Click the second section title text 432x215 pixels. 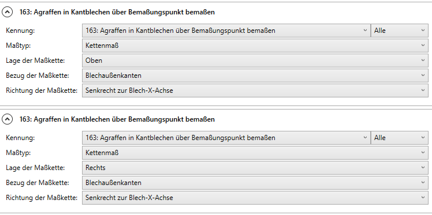[117, 119]
